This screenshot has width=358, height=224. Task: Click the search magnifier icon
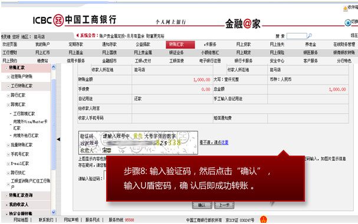click(310, 35)
